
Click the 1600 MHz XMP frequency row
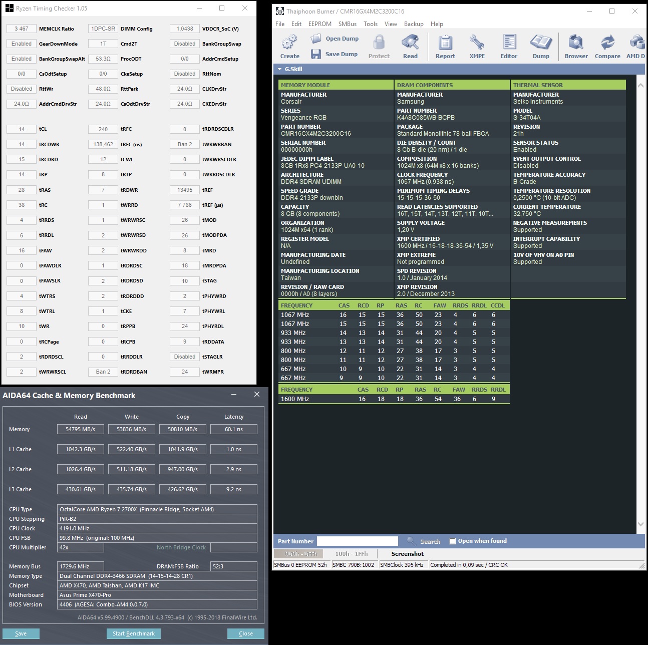[394, 399]
